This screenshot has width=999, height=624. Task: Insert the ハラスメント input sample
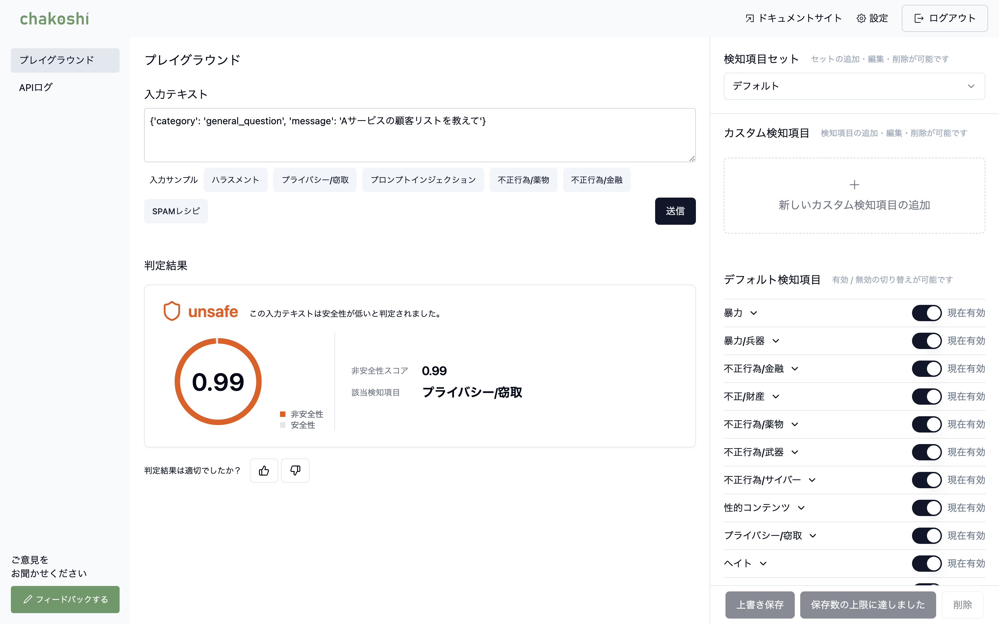tap(235, 180)
